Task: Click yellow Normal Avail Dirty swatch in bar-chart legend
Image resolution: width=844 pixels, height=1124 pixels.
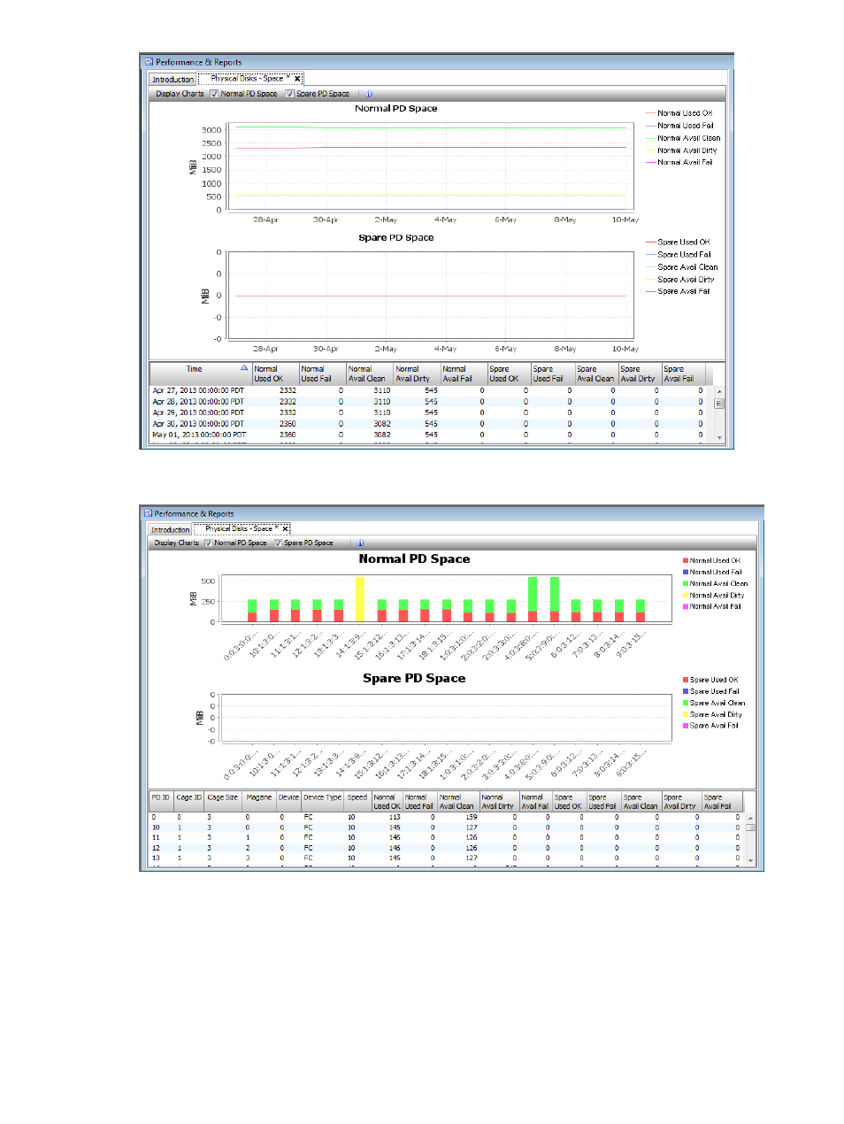Action: point(686,596)
